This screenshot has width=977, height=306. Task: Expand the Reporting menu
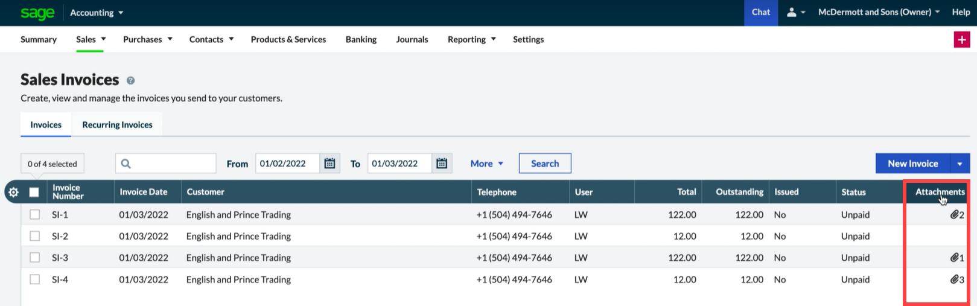471,40
